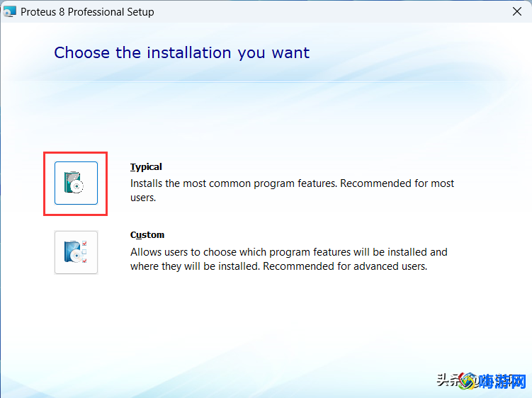The height and width of the screenshot is (398, 532).
Task: Click the 'Custom' heading label
Action: [x=147, y=235]
